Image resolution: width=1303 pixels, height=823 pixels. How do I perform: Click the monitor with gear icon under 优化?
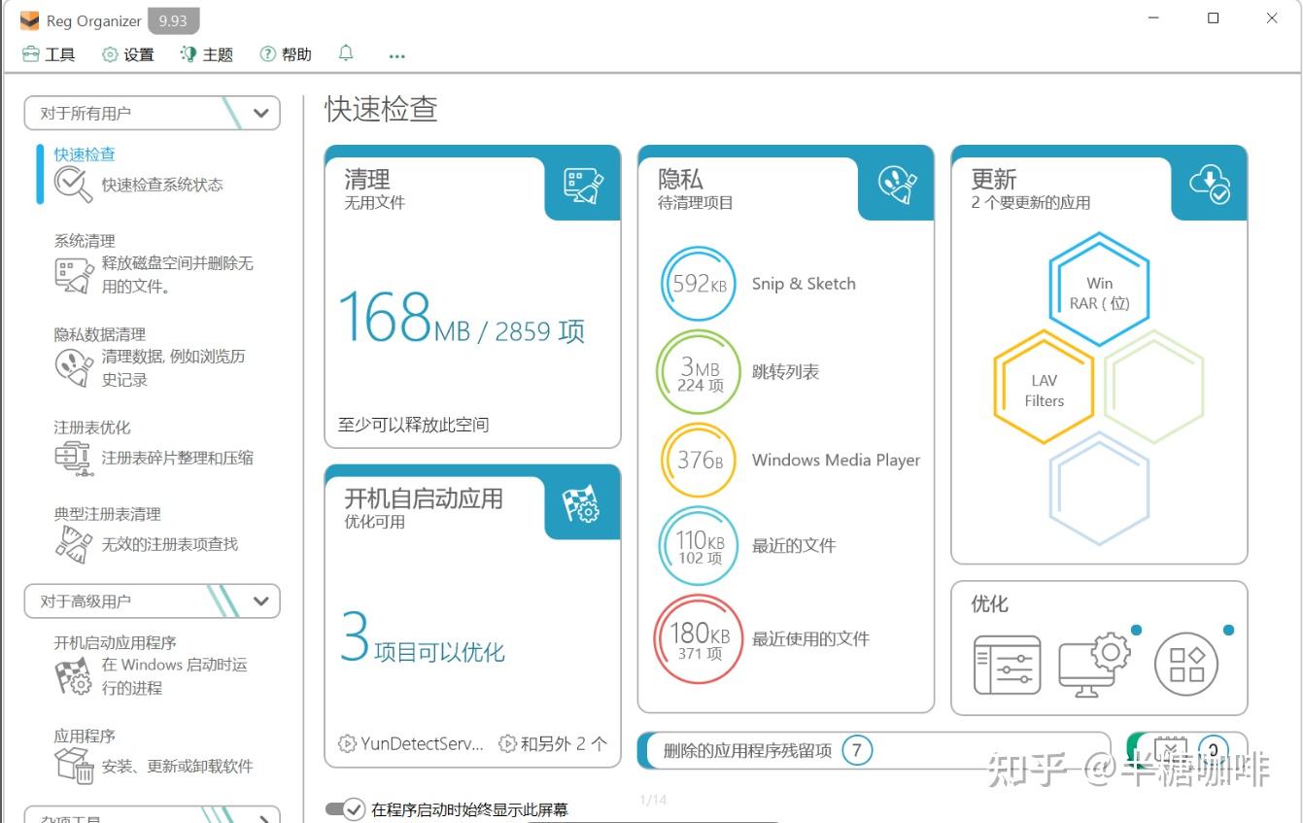tap(1093, 666)
